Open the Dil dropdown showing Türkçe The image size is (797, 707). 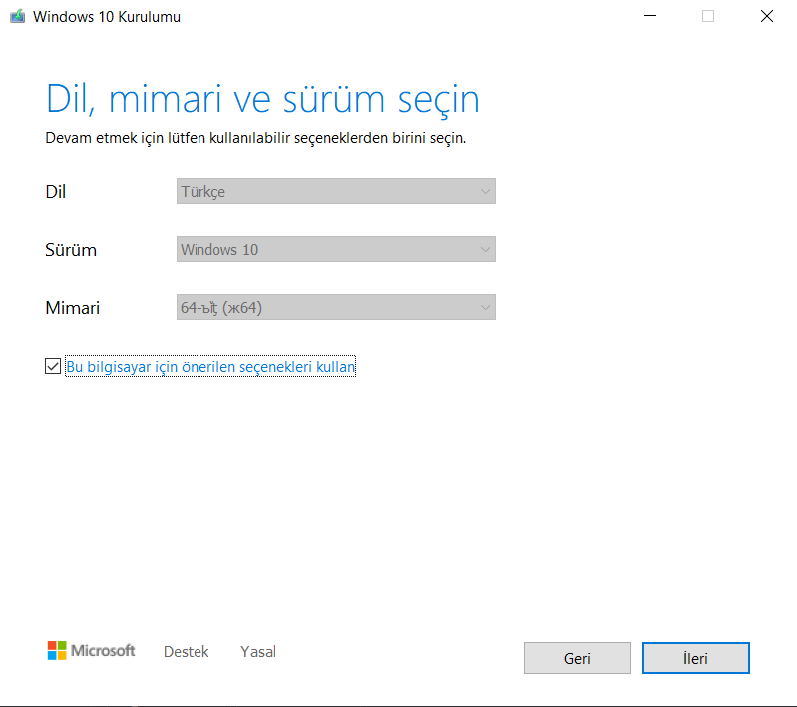[336, 191]
